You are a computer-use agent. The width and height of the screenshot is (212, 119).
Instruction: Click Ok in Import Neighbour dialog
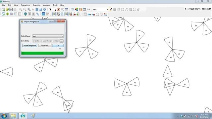click(x=58, y=46)
